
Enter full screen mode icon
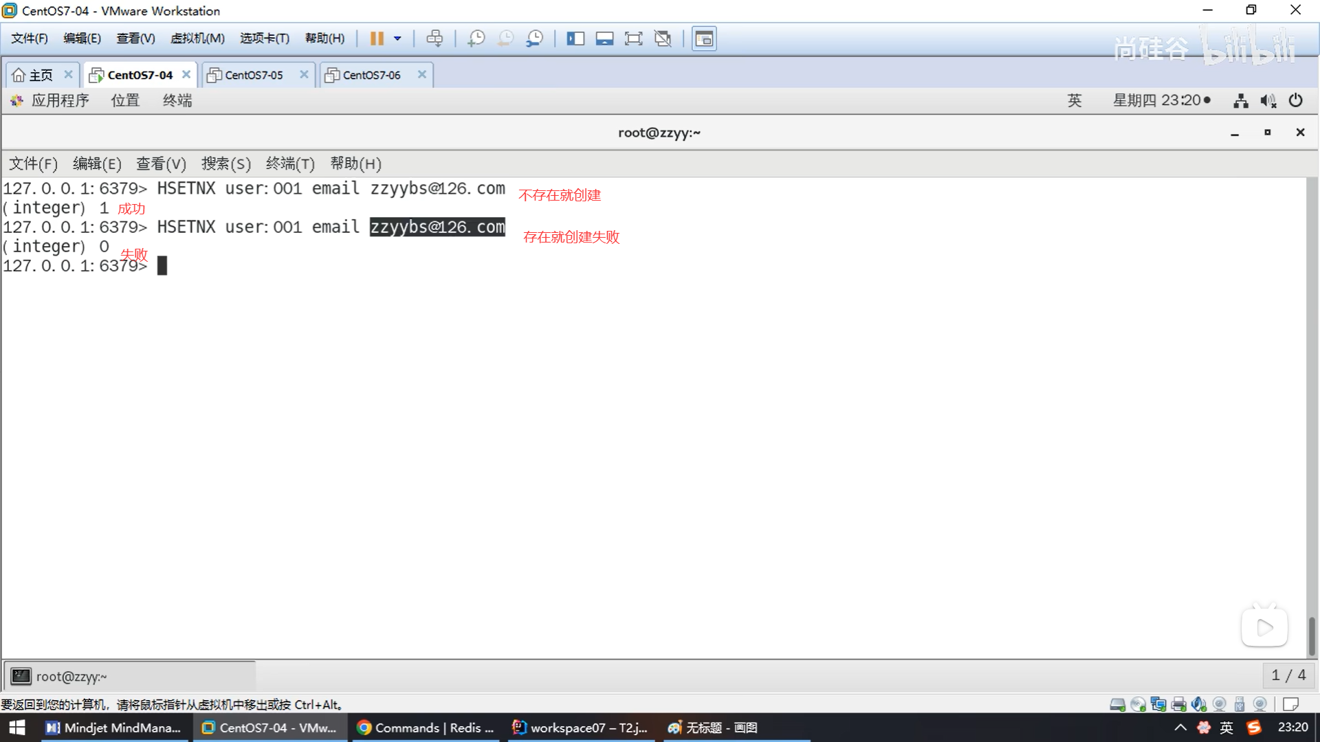coord(633,38)
